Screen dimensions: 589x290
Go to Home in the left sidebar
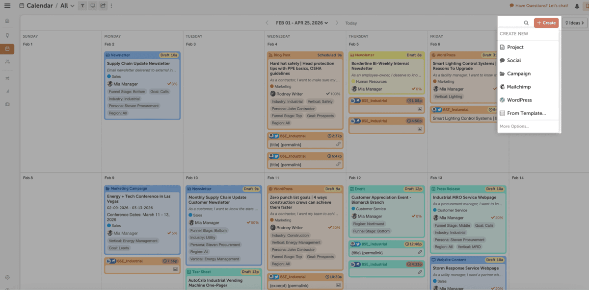pos(7,21)
